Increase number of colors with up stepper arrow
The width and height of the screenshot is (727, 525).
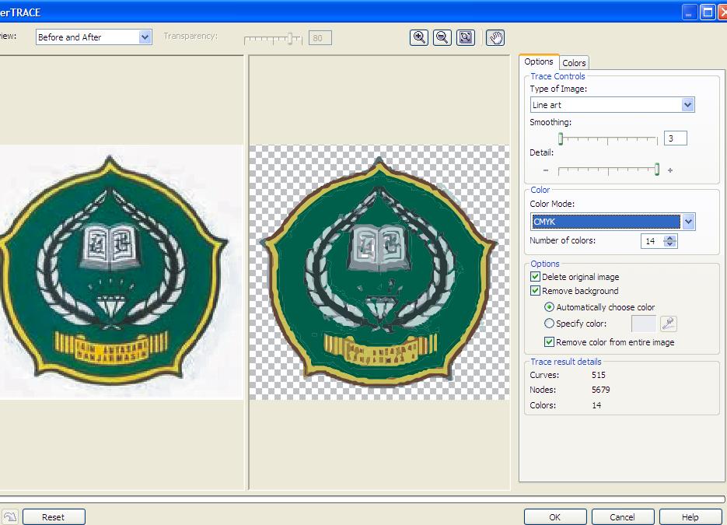point(670,238)
